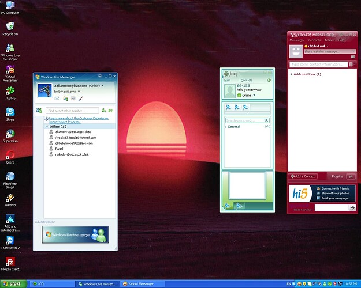Viewport: 361px width, 288px height.
Task: Open the Supermium desktop icon
Action: [10, 136]
